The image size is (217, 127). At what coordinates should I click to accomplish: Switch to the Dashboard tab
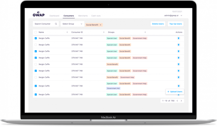(x=54, y=16)
